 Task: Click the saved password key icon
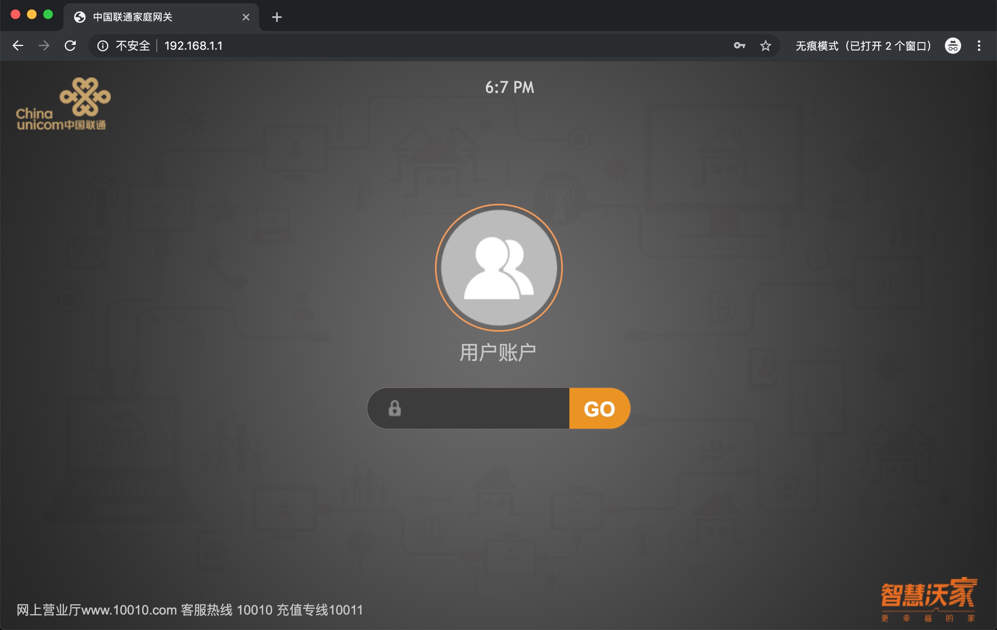(x=739, y=46)
